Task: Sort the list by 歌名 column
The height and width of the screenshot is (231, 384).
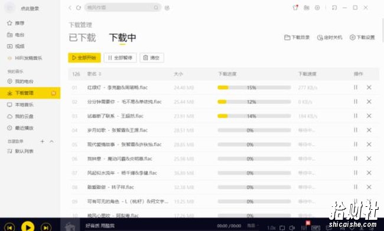Action: point(94,74)
